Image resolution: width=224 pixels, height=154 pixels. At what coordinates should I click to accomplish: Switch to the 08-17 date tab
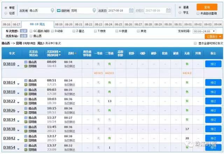(16, 24)
